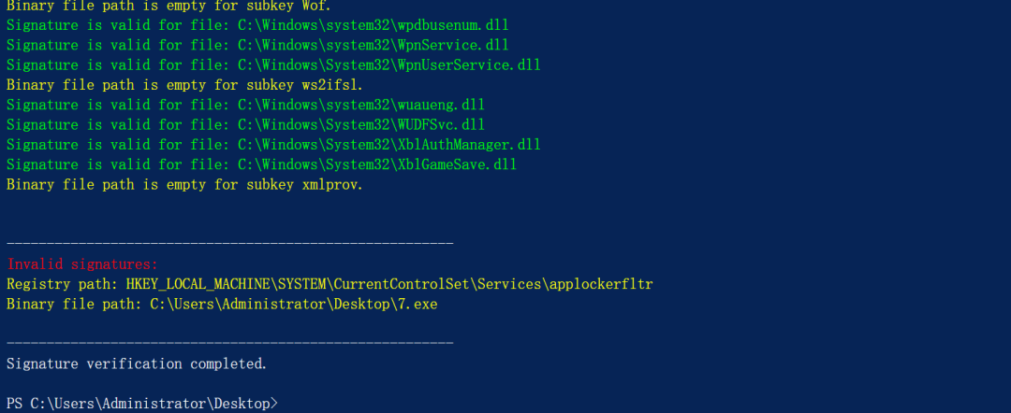Click the 7.exe binary file path
The image size is (1011, 413).
293,305
